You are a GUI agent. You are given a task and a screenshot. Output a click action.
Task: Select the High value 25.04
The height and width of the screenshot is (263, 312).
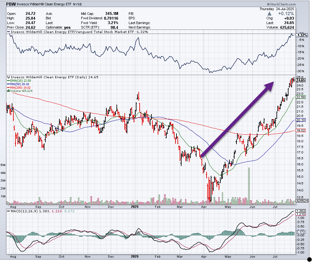click(x=30, y=18)
